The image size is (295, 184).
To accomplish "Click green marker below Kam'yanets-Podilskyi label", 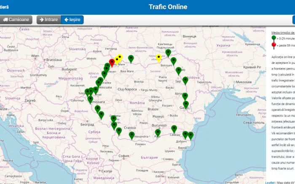I will coord(168,53).
